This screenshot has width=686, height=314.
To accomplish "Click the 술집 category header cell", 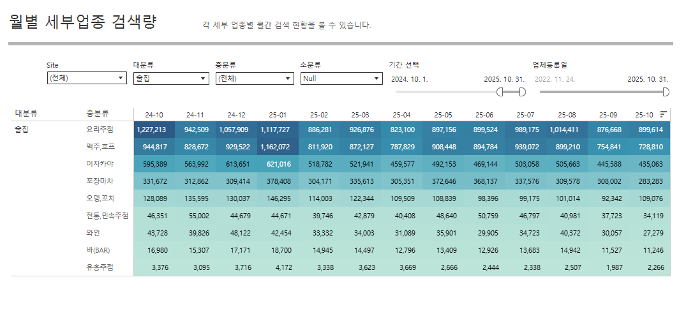I will pos(22,130).
